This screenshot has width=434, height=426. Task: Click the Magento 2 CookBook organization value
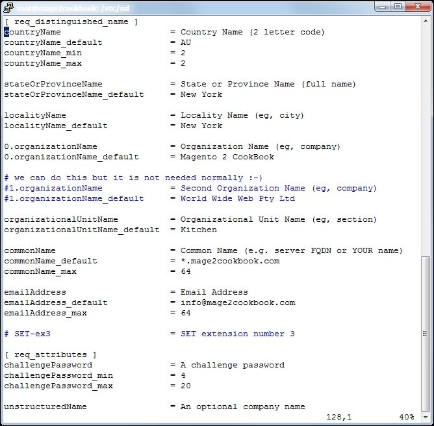tap(227, 157)
